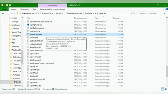Click the Управление contextual tab header
Image resolution: width=168 pixels, height=94 pixels.
[x=52, y=5]
